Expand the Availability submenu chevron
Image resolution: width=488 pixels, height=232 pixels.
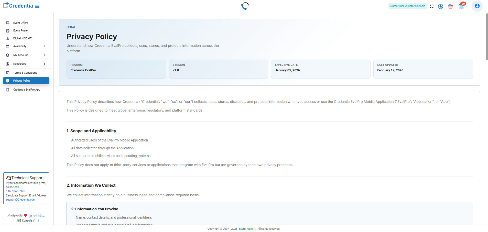pyautogui.click(x=45, y=46)
